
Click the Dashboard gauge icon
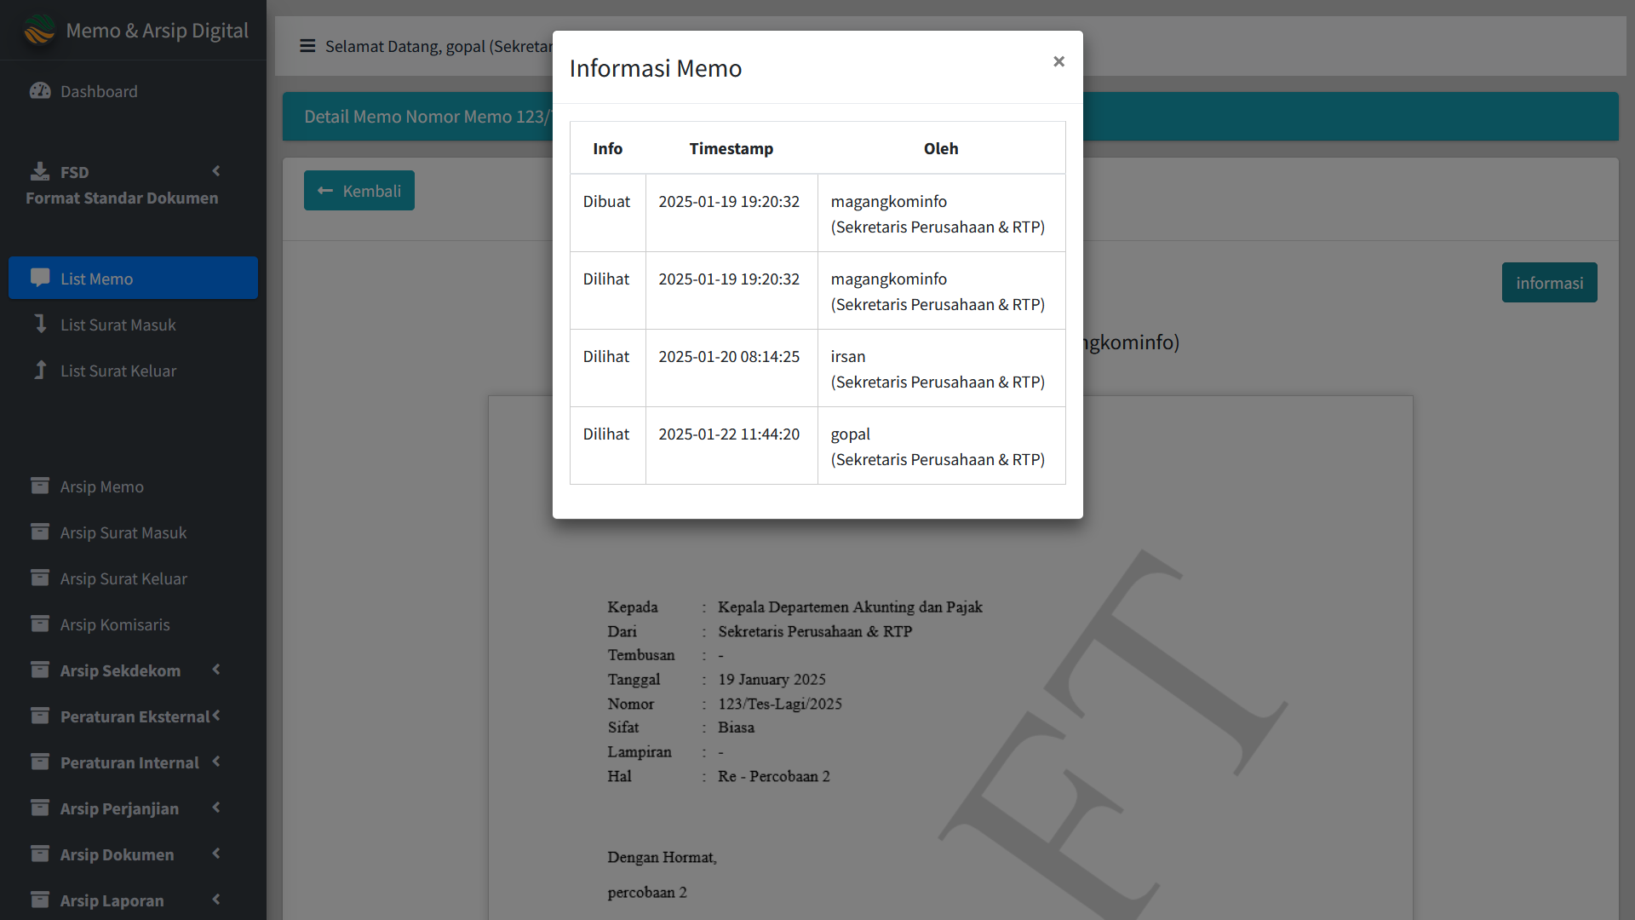pyautogui.click(x=40, y=91)
